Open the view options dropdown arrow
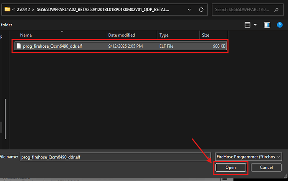This screenshot has height=181, width=288. [x=255, y=25]
